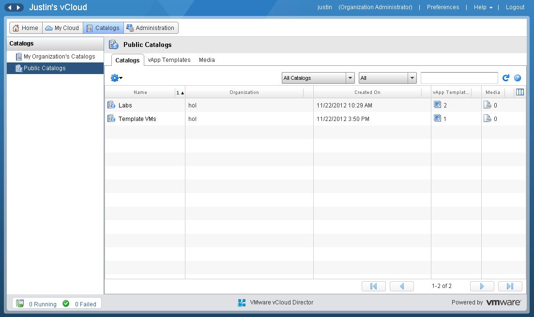Open the gear actions menu
The width and height of the screenshot is (534, 317).
pos(117,78)
